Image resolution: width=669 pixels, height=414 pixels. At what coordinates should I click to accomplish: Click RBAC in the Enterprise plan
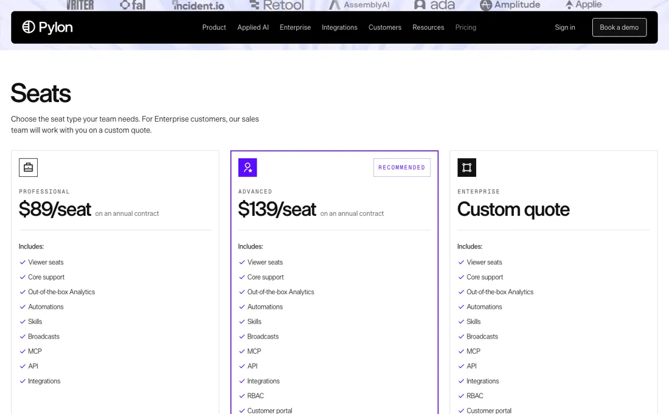(x=475, y=396)
